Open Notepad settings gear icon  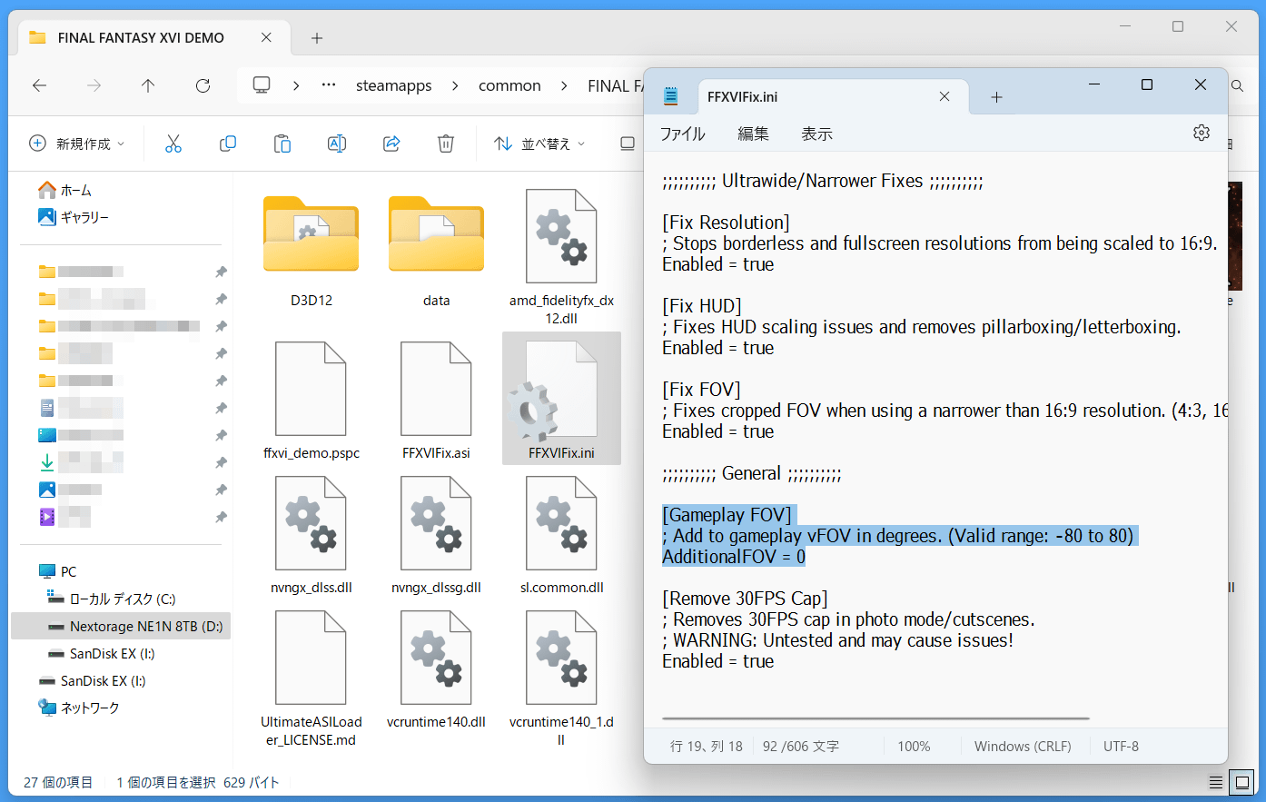click(x=1202, y=133)
